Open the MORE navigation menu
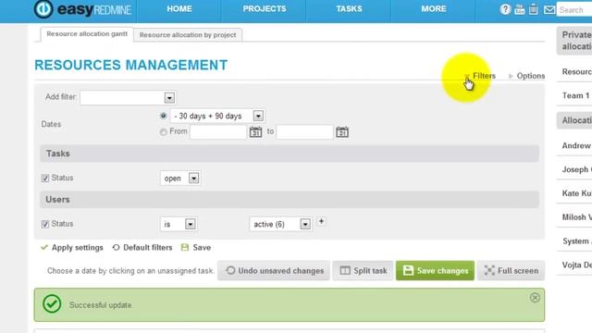This screenshot has width=592, height=333. [434, 8]
